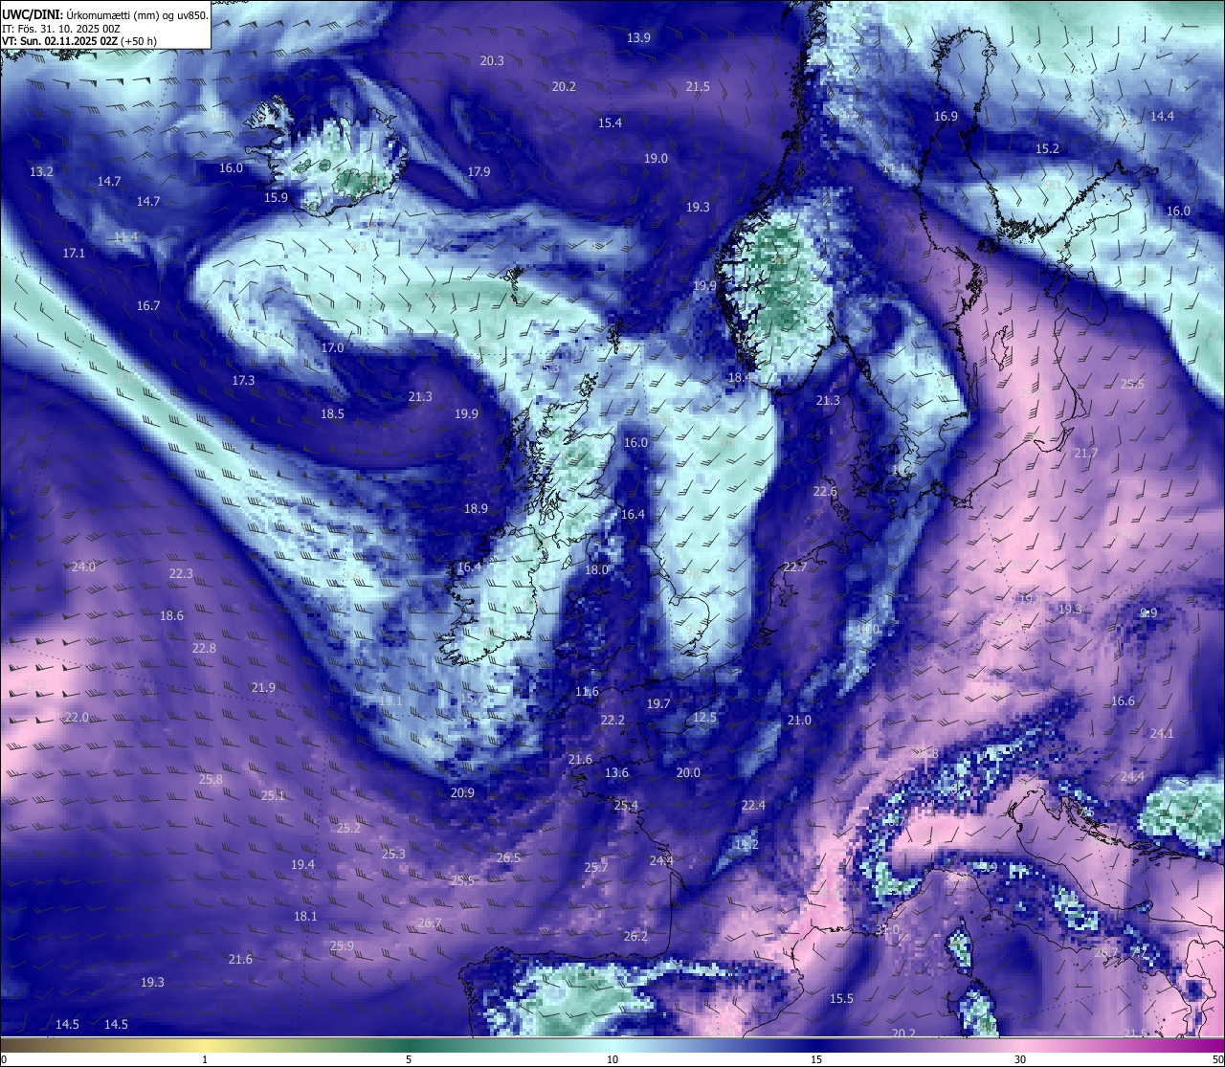Click the map value '19.0'
1225x1067 pixels.
pyautogui.click(x=656, y=158)
